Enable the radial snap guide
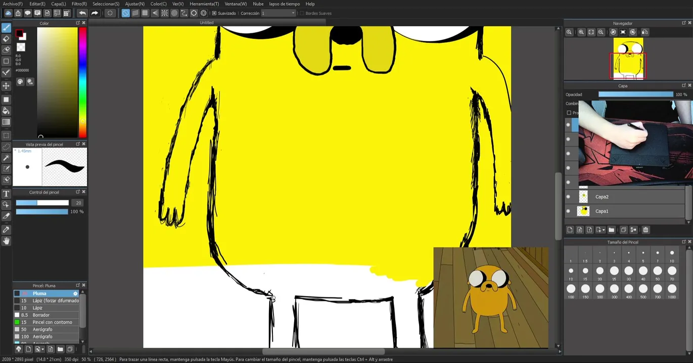 click(x=164, y=13)
